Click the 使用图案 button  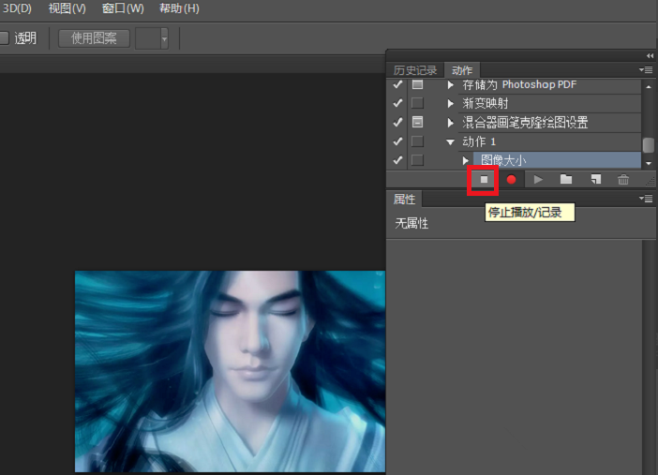pyautogui.click(x=94, y=38)
